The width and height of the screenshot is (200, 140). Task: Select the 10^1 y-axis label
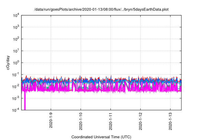(x=16, y=51)
